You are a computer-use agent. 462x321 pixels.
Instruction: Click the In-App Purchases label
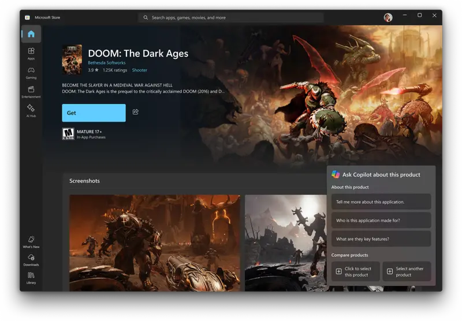(x=91, y=137)
